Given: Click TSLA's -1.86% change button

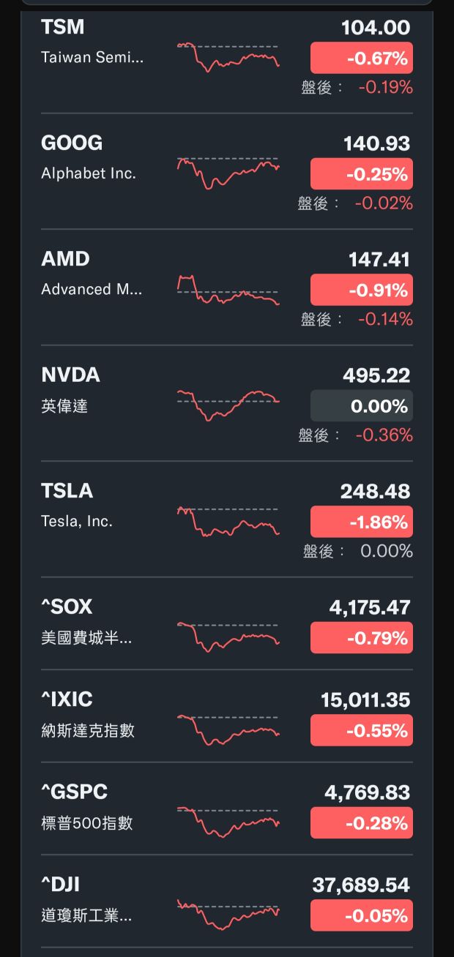Looking at the screenshot, I should point(361,522).
